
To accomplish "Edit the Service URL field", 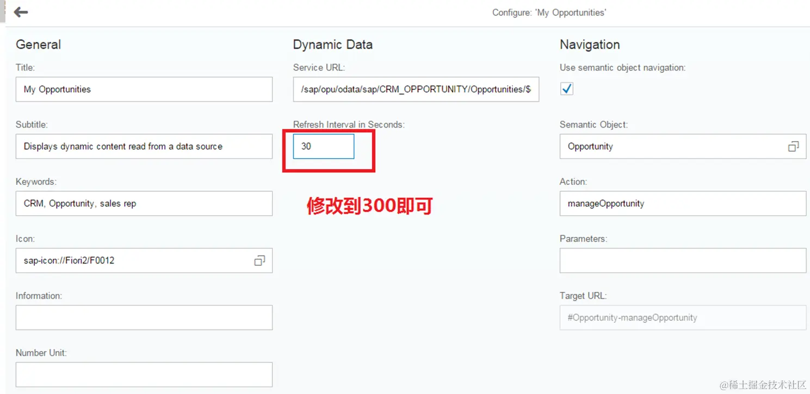I will click(416, 89).
